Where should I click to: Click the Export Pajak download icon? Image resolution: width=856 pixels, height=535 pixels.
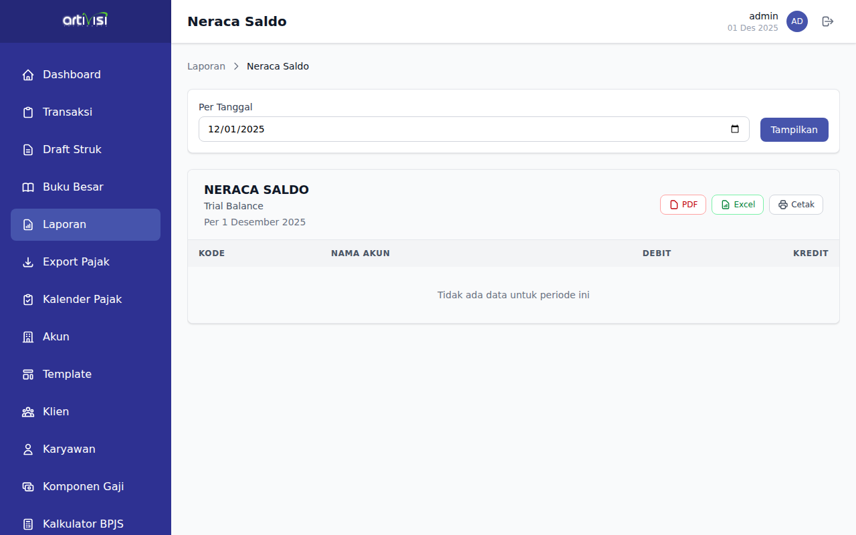(x=28, y=262)
